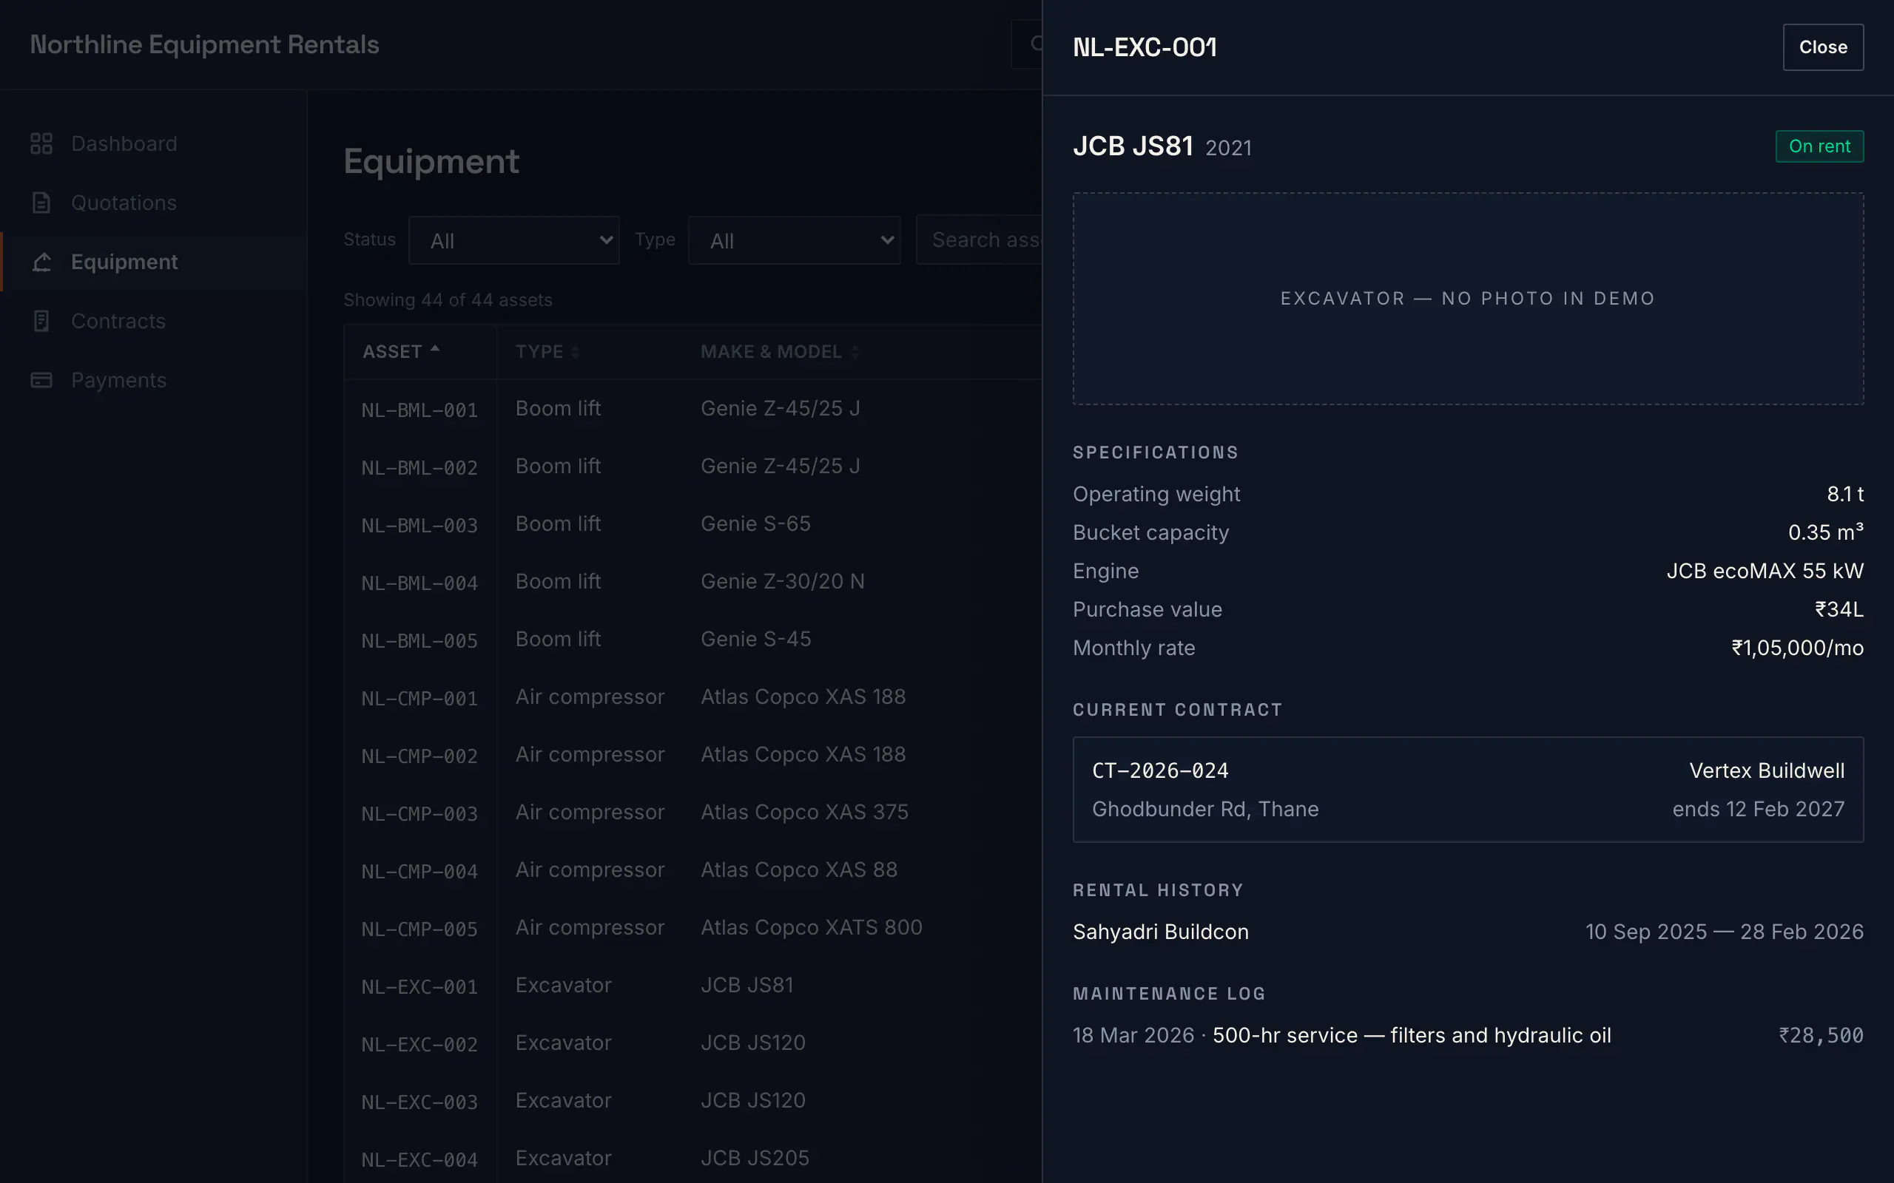
Task: Click Genie S-45 model cell
Action: 755,640
